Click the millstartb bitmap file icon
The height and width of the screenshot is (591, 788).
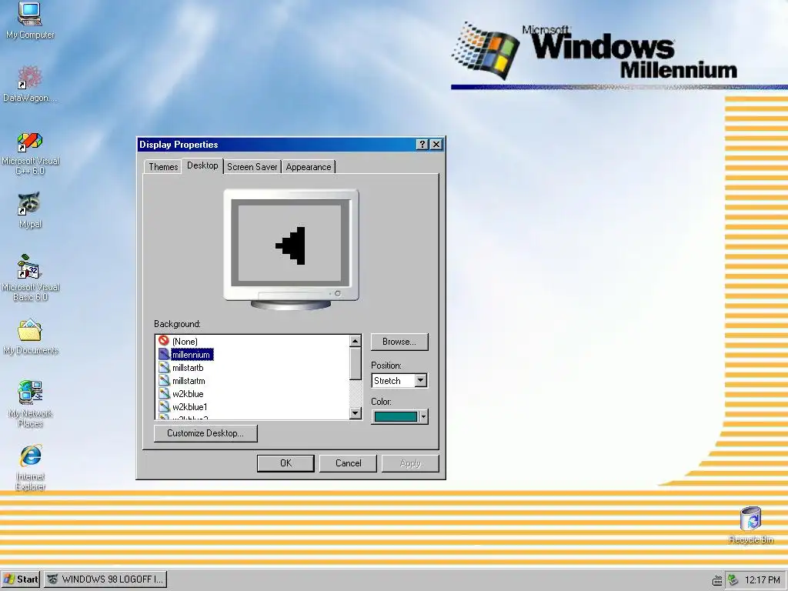(164, 367)
